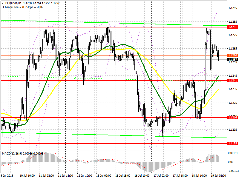Click the EURUSD,H1 symbol title
This screenshot has height=179, width=239.
(13, 3)
